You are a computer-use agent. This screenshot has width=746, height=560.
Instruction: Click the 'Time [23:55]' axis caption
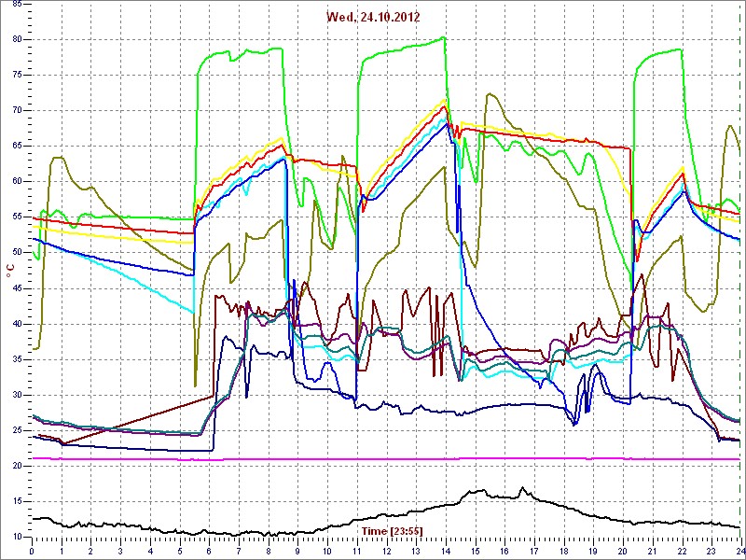392,531
